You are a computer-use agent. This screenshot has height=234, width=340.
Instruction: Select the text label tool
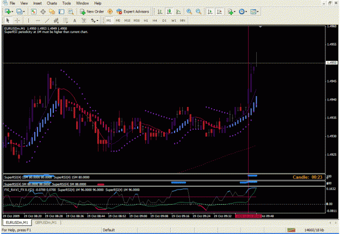84,21
